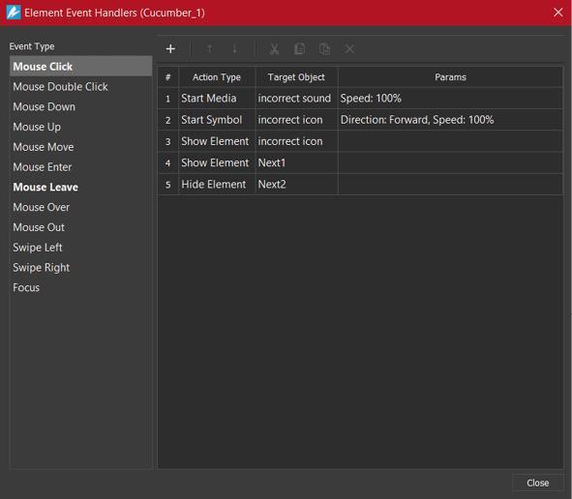Select the Hide Element Next2 row
Viewport: 572px width, 499px height.
(x=360, y=185)
